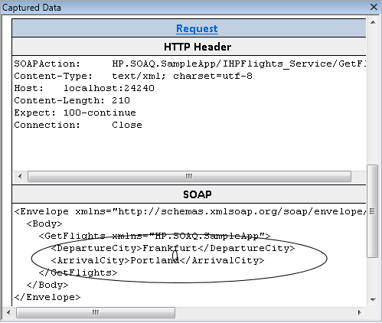Screen dimensions: 382x323
Task: Click the ArrivalCity Portland element
Action: (158, 260)
